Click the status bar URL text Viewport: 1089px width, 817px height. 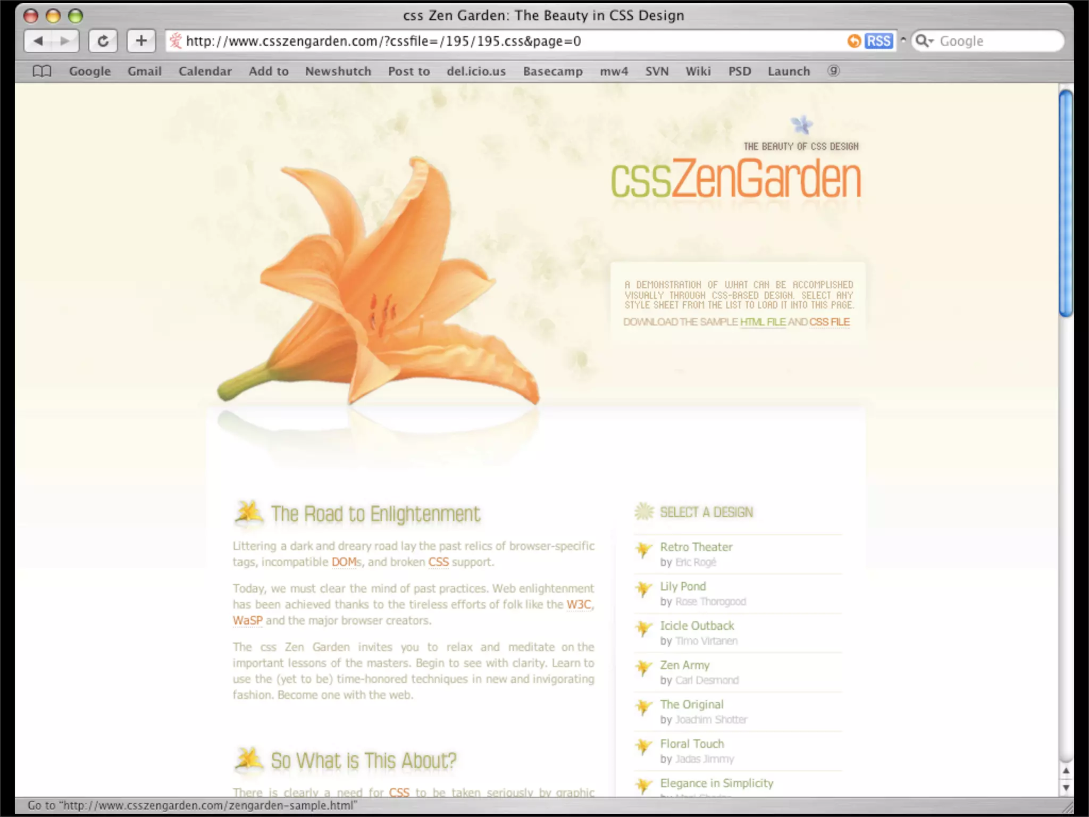pos(192,805)
